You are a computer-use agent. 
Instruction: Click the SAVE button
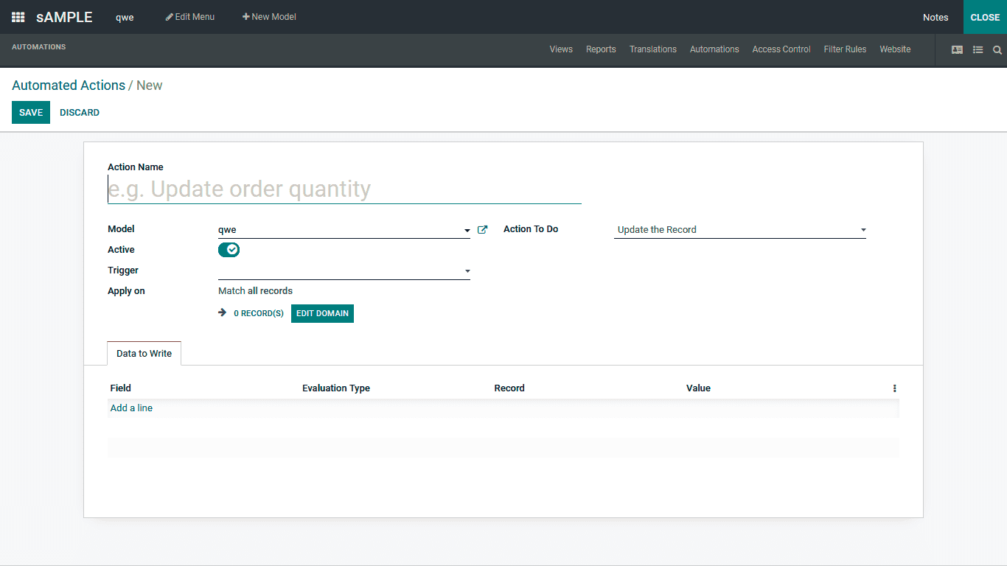[30, 112]
